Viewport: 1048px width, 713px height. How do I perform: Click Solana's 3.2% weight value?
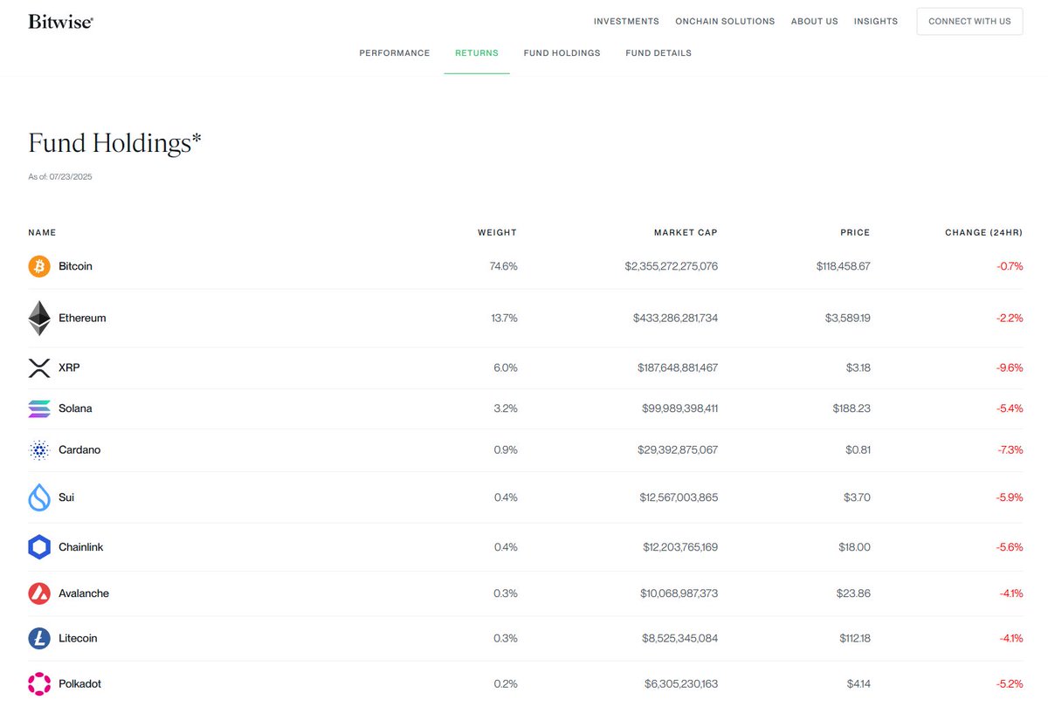click(506, 408)
